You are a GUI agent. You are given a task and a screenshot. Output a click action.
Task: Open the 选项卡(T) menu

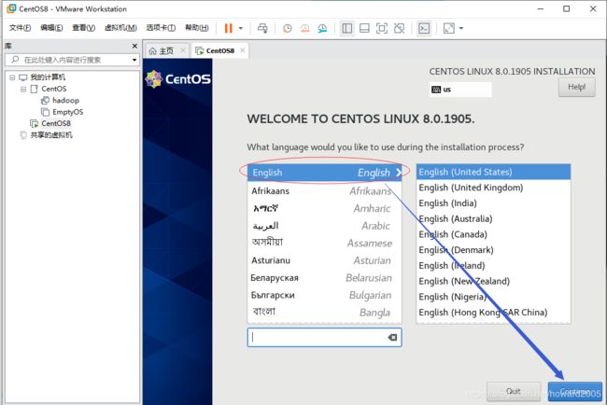pos(161,28)
